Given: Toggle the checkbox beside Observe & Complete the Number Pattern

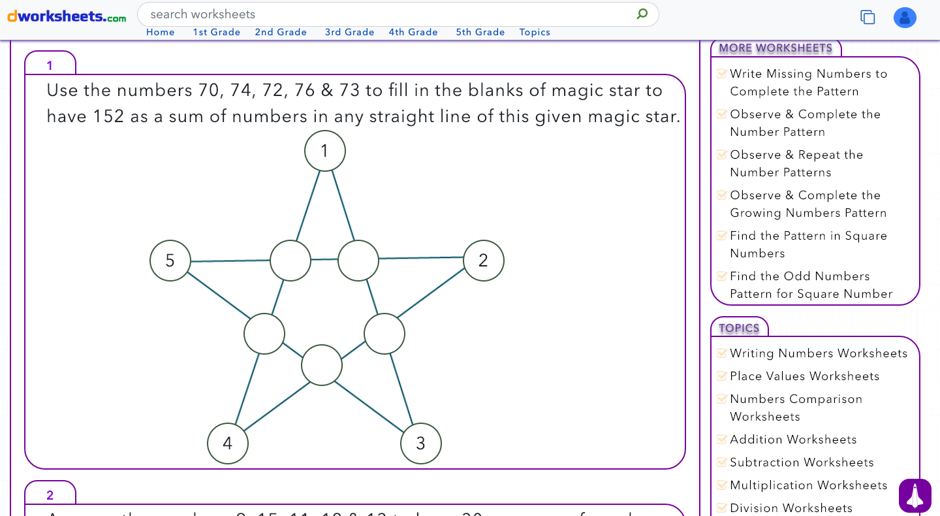Looking at the screenshot, I should pos(722,114).
